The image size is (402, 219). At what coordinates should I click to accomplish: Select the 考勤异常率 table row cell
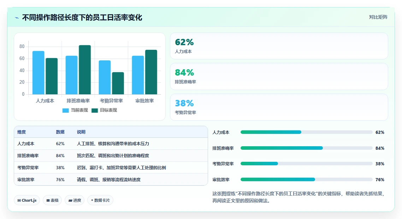click(x=28, y=168)
